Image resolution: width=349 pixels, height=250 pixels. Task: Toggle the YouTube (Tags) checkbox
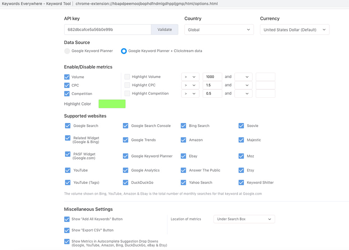coord(68,182)
